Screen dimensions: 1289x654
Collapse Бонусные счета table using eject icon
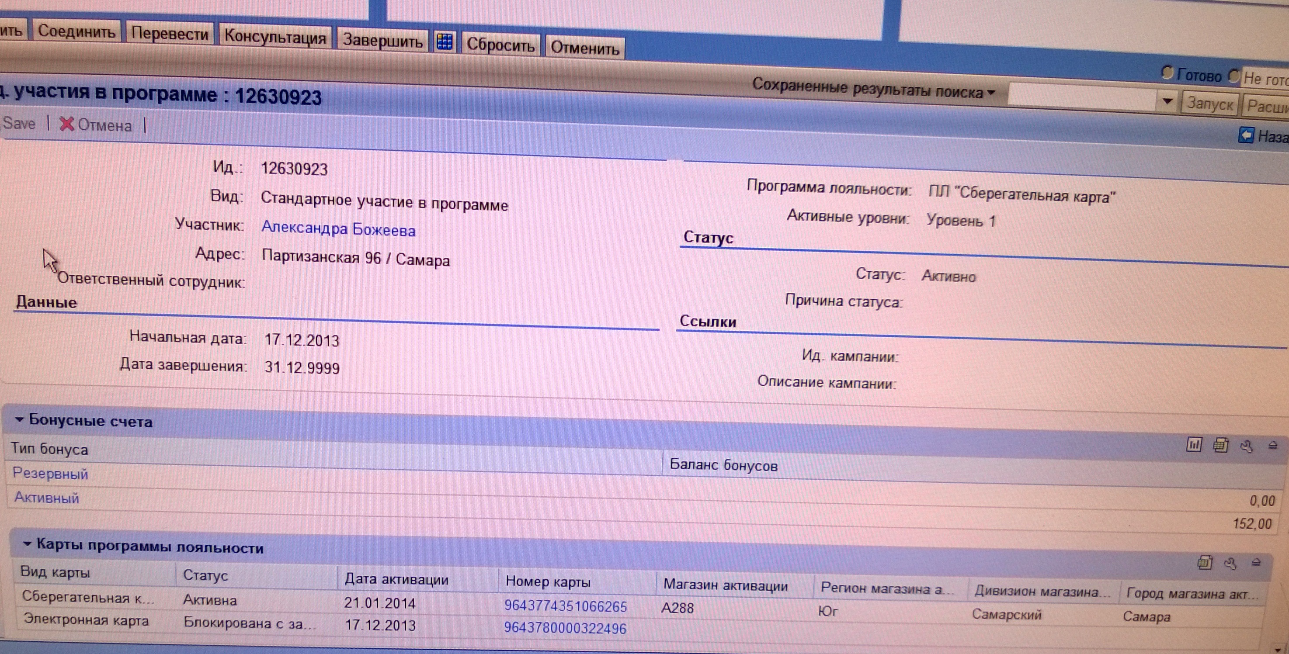1273,445
